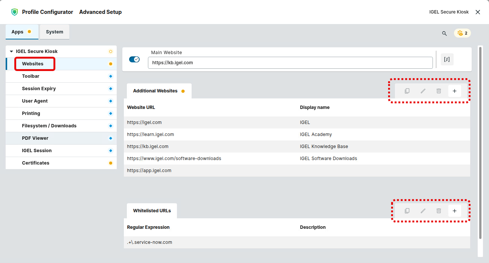
Task: Copy selected Additional Websites entry
Action: tap(407, 91)
